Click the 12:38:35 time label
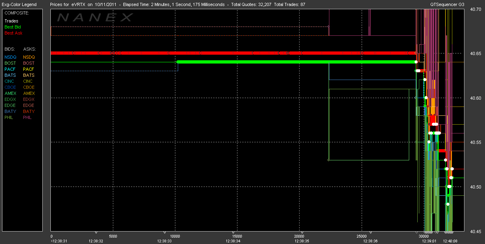This screenshot has width=485, height=244. (x=302, y=241)
